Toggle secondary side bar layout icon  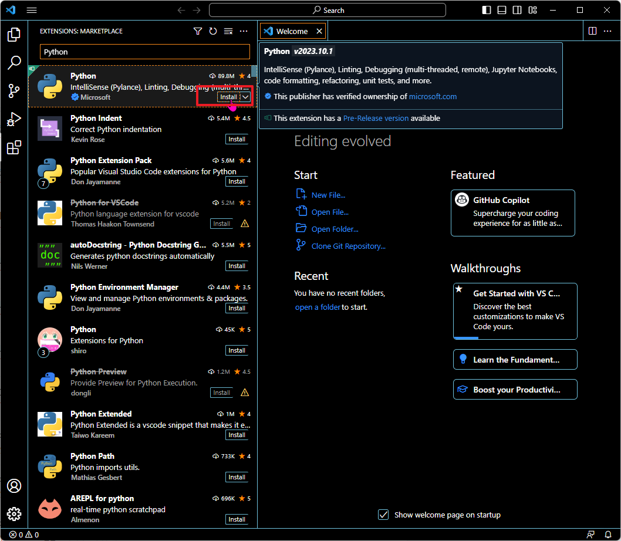click(x=517, y=11)
